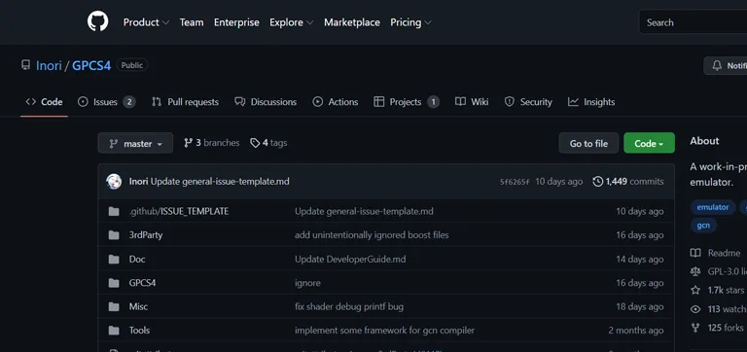This screenshot has width=747, height=352.
Task: Click the Security shield icon
Action: coord(510,101)
